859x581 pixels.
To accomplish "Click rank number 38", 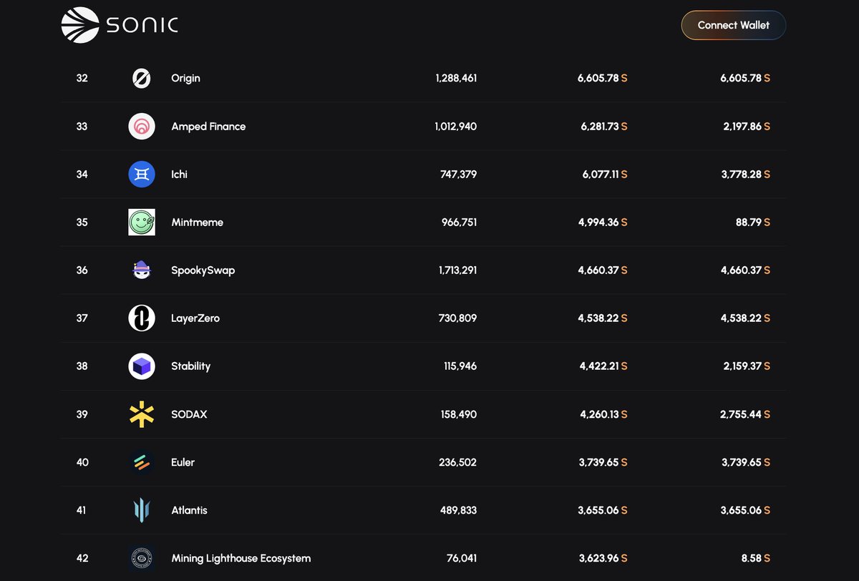I will [x=82, y=366].
